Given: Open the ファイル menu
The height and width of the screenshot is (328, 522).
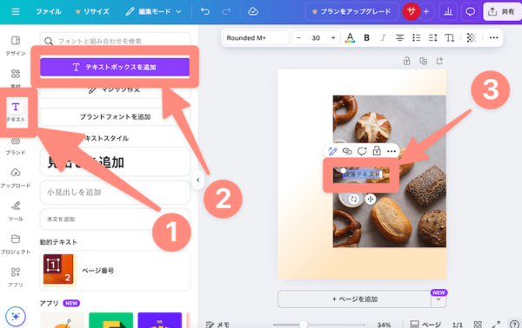Looking at the screenshot, I should [49, 11].
